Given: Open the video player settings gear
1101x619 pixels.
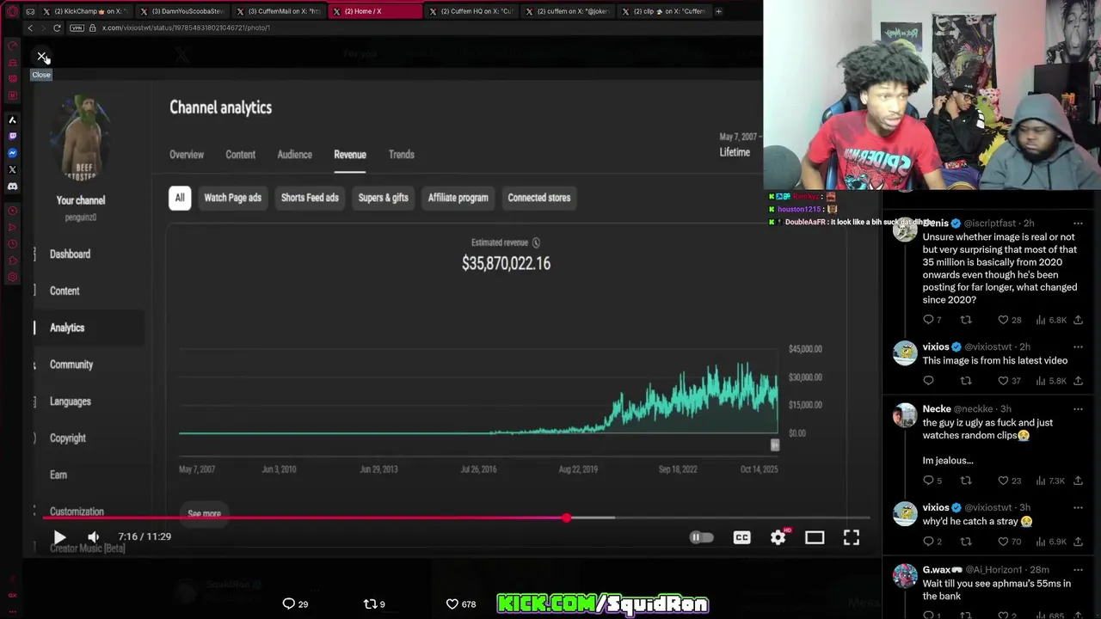Looking at the screenshot, I should tap(778, 537).
